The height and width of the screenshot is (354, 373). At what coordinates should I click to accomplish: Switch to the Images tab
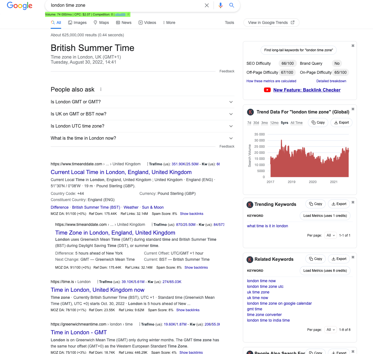click(x=77, y=23)
